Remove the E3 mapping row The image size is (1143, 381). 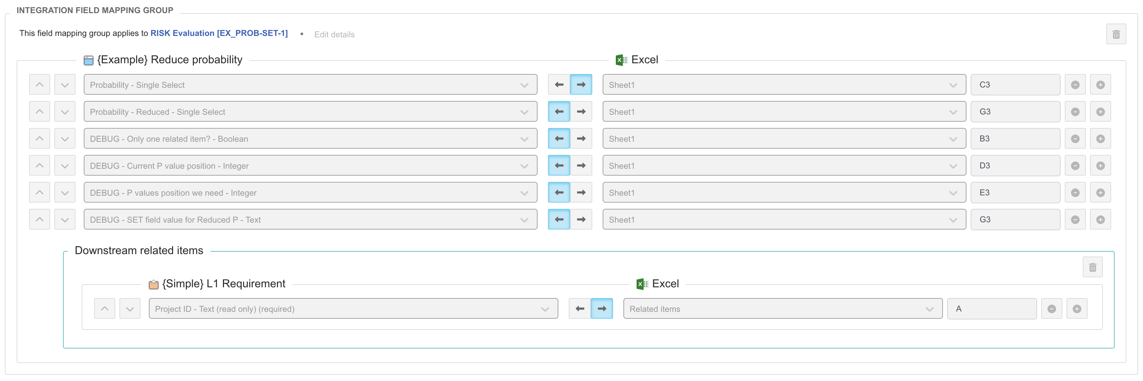[1075, 193]
